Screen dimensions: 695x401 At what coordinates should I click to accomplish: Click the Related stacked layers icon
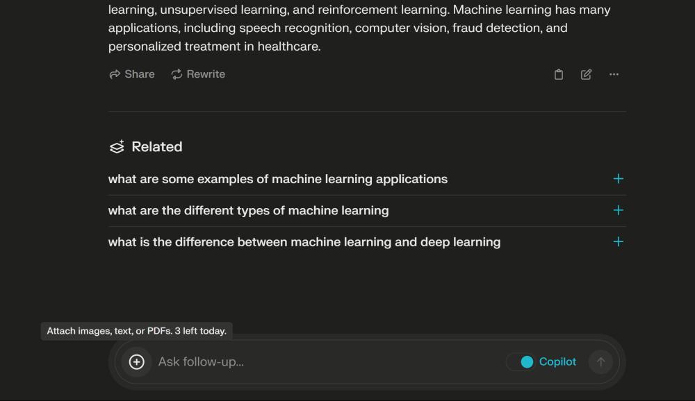point(117,146)
